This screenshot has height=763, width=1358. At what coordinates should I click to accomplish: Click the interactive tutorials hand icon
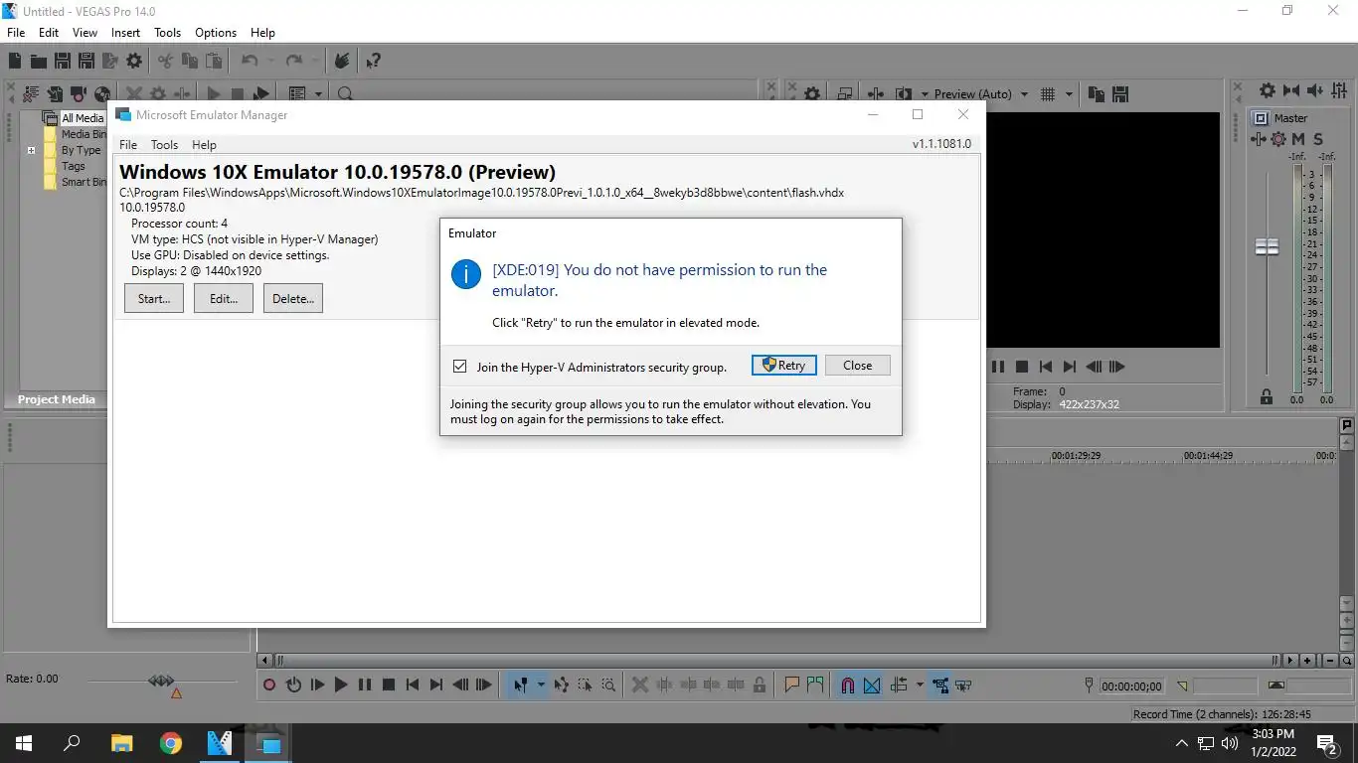click(x=341, y=62)
